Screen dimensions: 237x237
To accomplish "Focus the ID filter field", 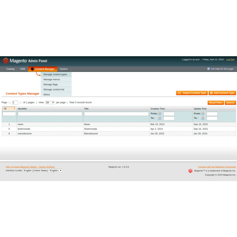I will pos(9,114).
